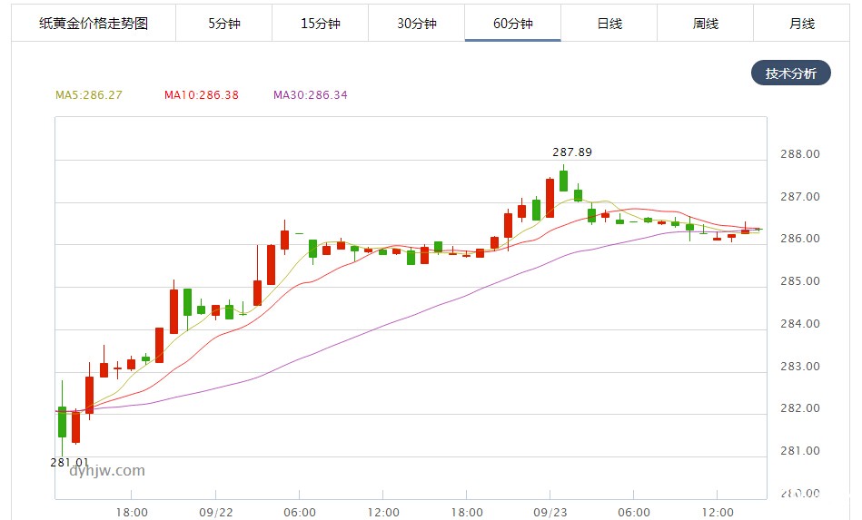Screen dimensions: 862x520
Task: Select the 15分钟 interval tab
Action: [320, 24]
